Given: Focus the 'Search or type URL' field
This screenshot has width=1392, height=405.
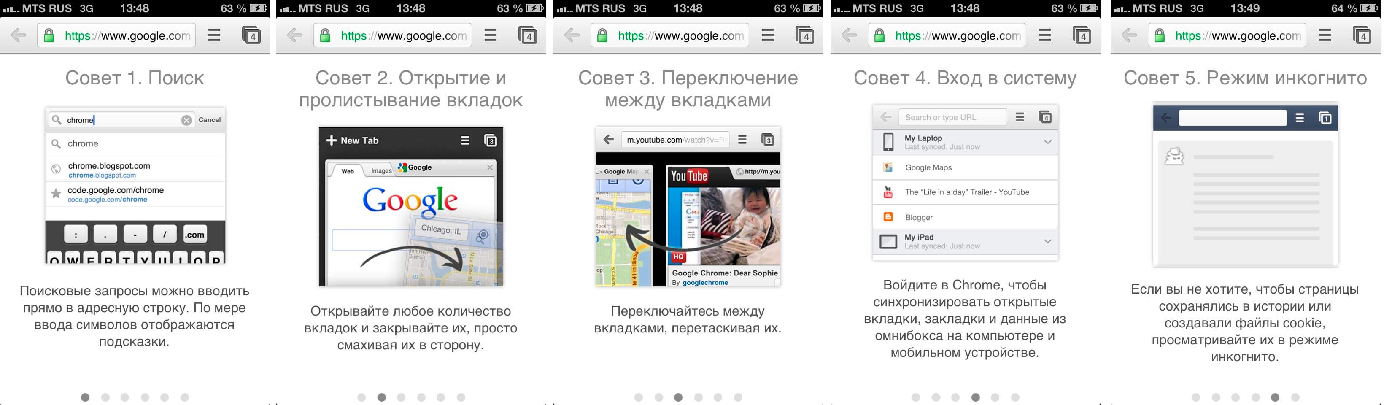Looking at the screenshot, I should point(953,117).
